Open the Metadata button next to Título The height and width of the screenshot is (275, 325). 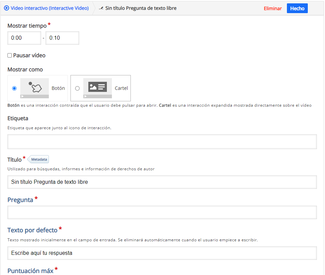pyautogui.click(x=39, y=159)
